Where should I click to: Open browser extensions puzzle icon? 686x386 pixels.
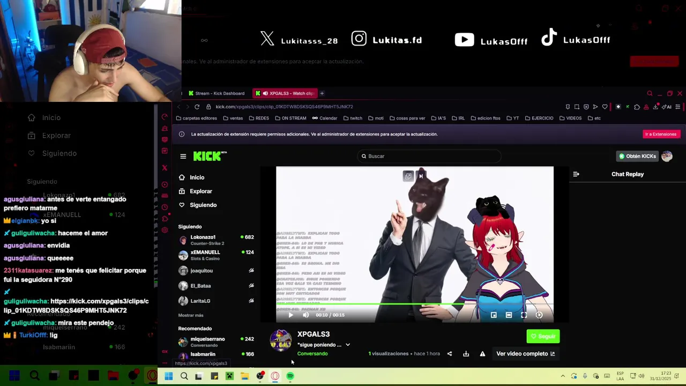coord(637,107)
